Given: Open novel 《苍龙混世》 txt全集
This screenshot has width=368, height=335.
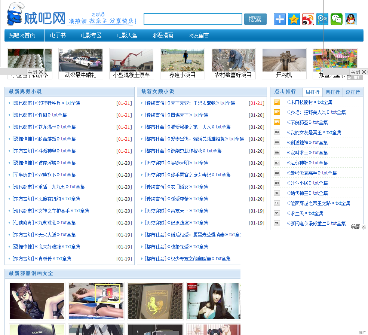Looking at the screenshot, I should pos(55,127).
